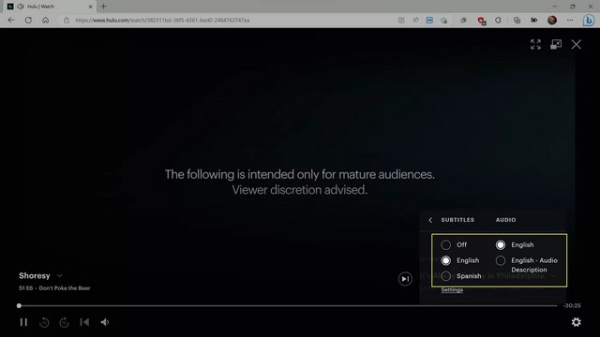The image size is (600, 337).
Task: Skip forward 10 seconds button
Action: pyautogui.click(x=65, y=322)
